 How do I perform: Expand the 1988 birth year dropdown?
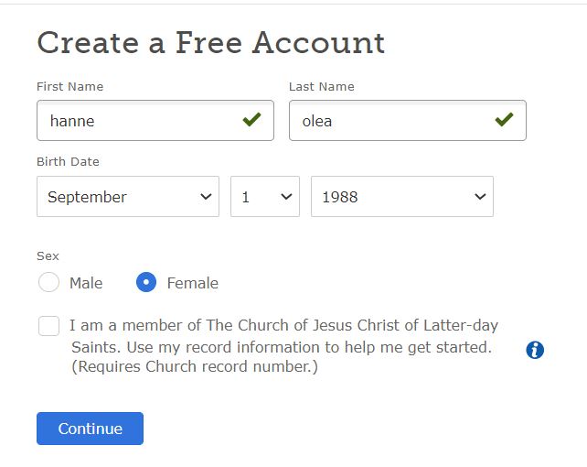coord(402,197)
